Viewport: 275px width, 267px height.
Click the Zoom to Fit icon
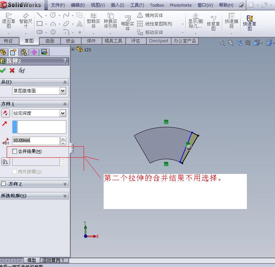[x=222, y=43]
